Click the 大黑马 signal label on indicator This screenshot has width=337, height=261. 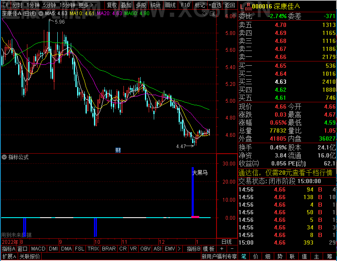[x=200, y=173]
